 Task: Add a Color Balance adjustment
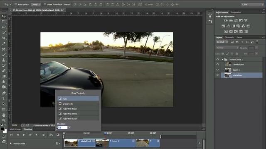(228, 26)
